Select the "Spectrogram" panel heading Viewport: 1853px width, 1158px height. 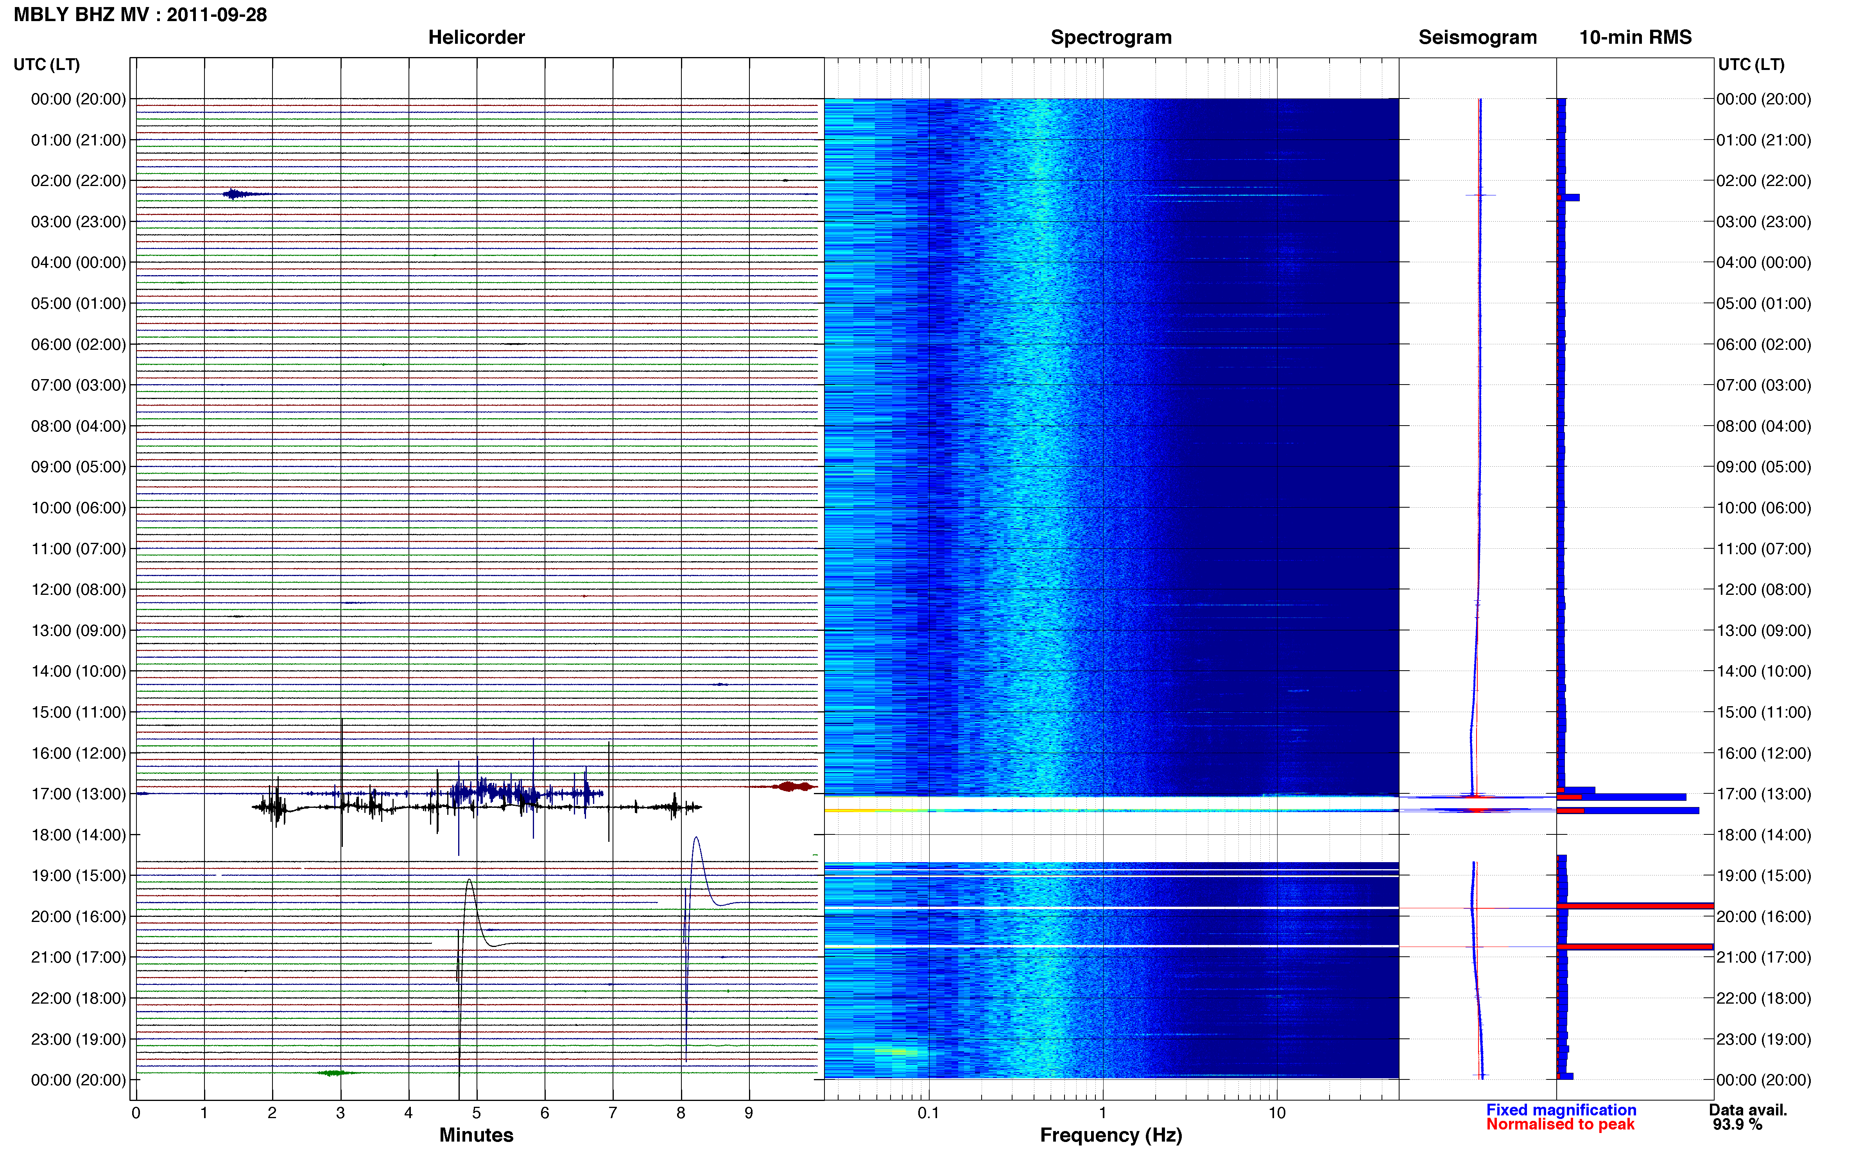tap(1111, 38)
